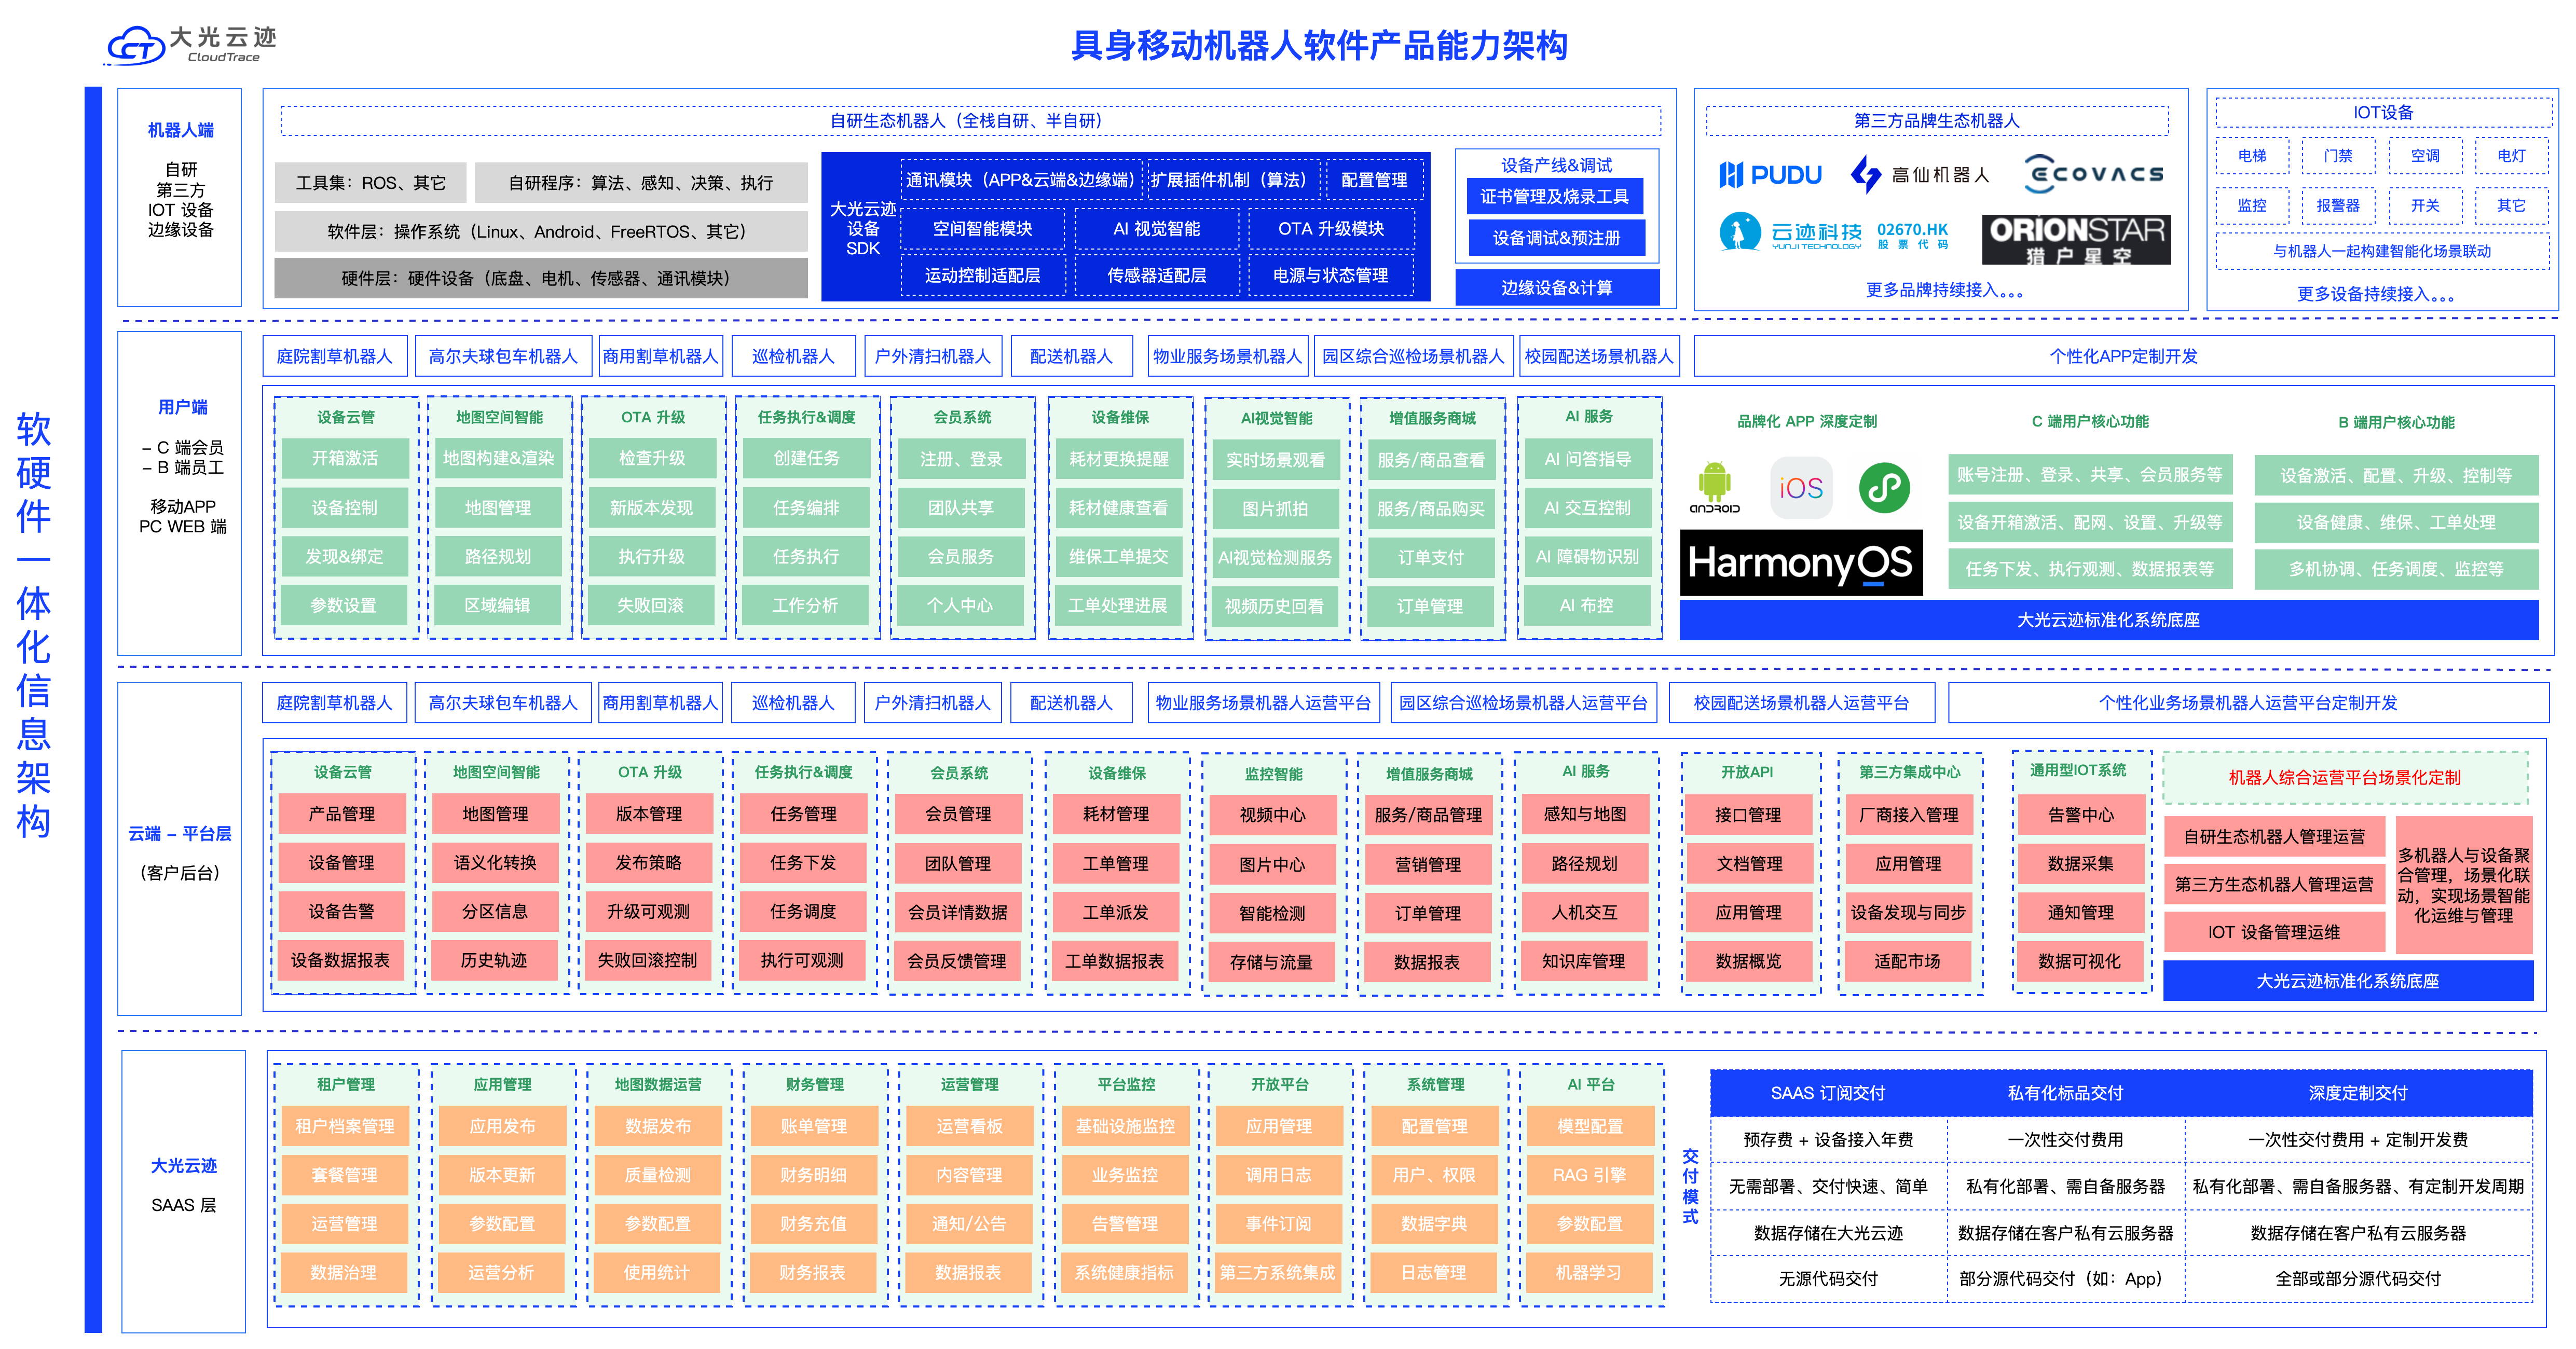Click 多机协调、任务调度、监控等 box
This screenshot has width=2576, height=1349.
tap(2396, 569)
